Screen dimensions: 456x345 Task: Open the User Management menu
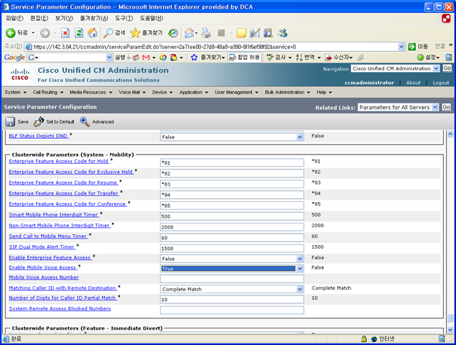coord(236,92)
